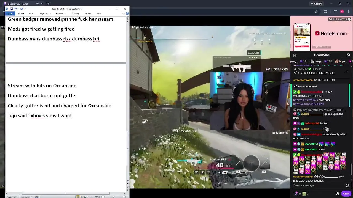The image size is (353, 198).
Task: Expand the Word ribbon chevron
Action: click(123, 13)
